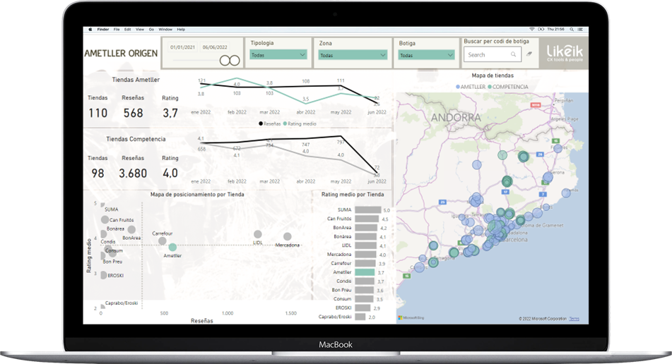672x364 pixels.
Task: Select the EROSKI bubble in scatter chart
Action: coord(103,275)
